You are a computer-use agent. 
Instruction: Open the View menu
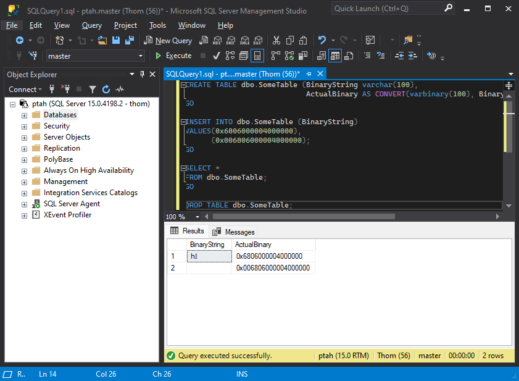[x=62, y=25]
